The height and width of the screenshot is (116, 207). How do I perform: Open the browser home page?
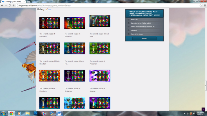(14, 5)
